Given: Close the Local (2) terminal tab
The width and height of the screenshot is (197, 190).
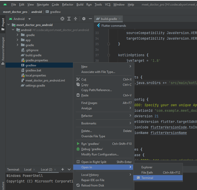Looking at the screenshot, I should [x=55, y=169].
